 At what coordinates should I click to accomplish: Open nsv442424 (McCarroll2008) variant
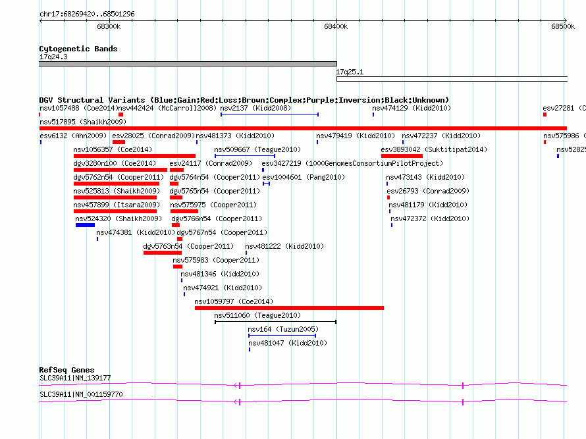[x=167, y=108]
